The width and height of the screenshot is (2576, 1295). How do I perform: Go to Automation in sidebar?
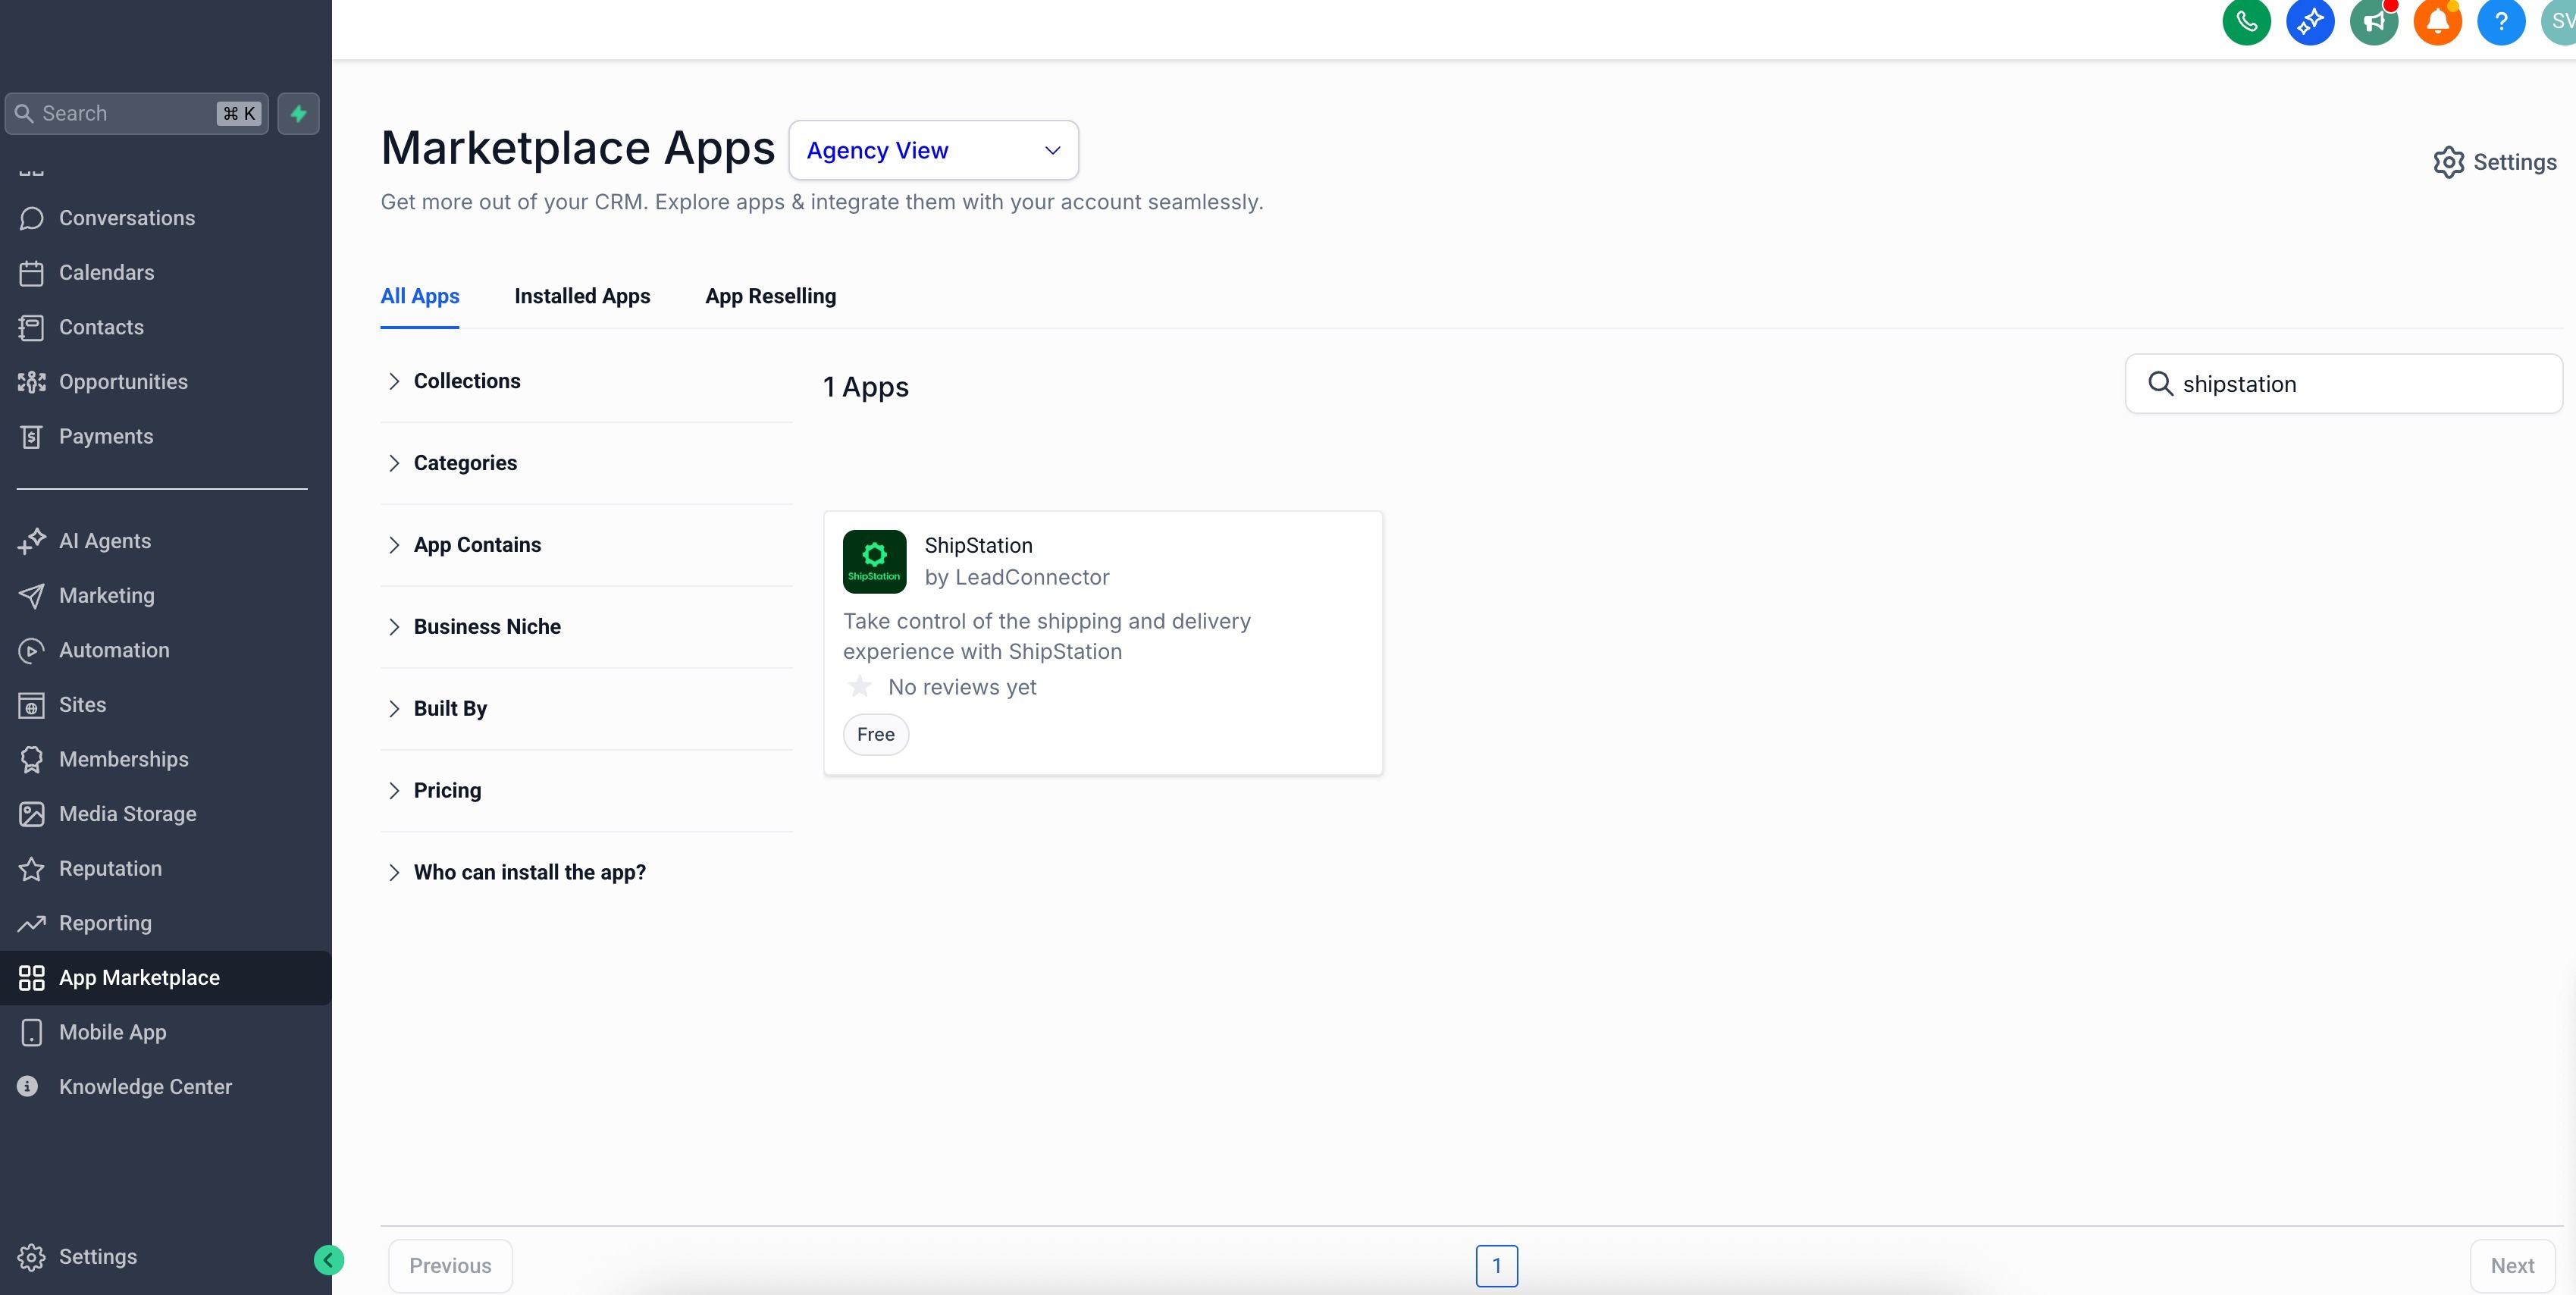114,650
